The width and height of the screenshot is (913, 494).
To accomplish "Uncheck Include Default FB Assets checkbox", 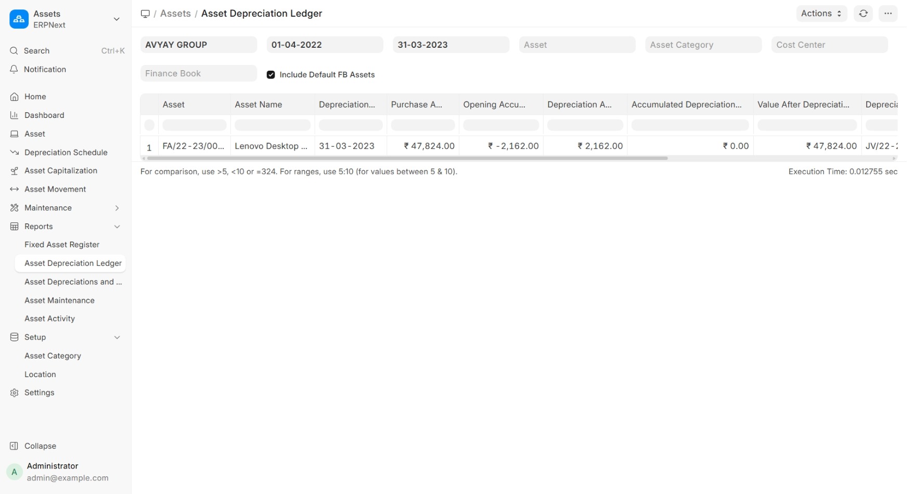I will (271, 75).
